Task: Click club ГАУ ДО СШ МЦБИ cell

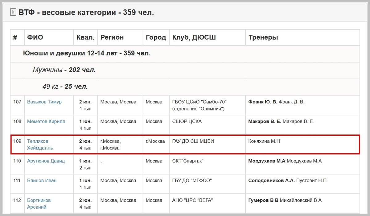Action: pos(207,145)
